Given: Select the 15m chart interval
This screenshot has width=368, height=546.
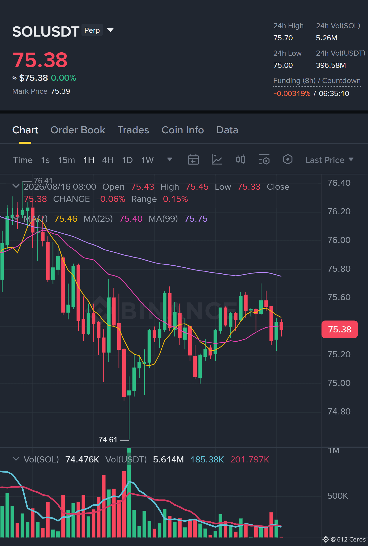Looking at the screenshot, I should [x=66, y=160].
